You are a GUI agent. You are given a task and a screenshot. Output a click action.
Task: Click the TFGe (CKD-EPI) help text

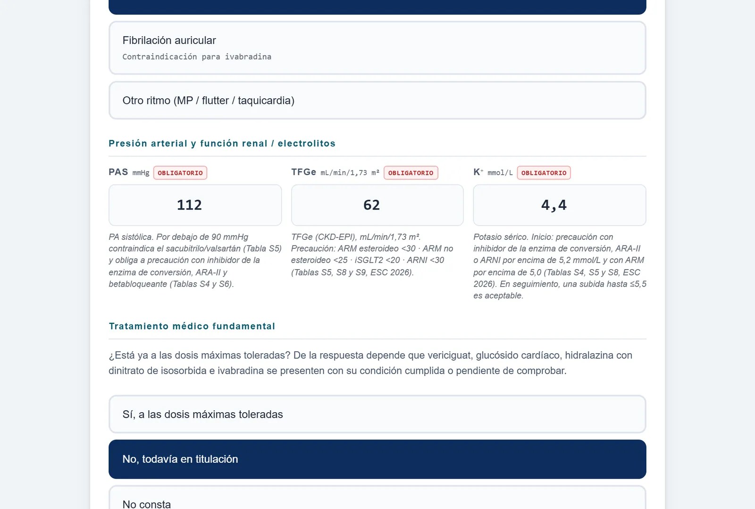coord(373,254)
